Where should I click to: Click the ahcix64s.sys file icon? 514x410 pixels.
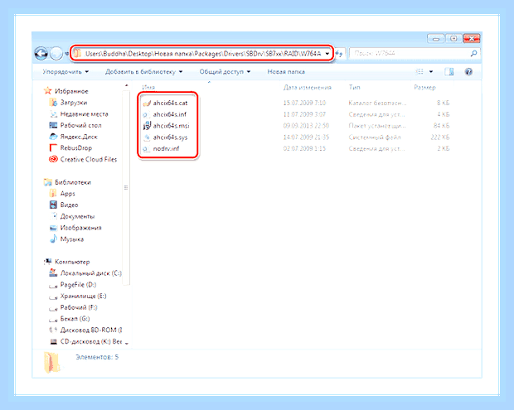click(147, 137)
